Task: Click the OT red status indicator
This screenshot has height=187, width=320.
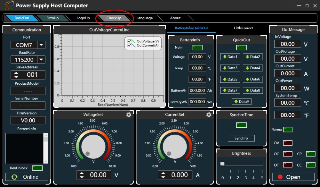Action: pos(288,165)
